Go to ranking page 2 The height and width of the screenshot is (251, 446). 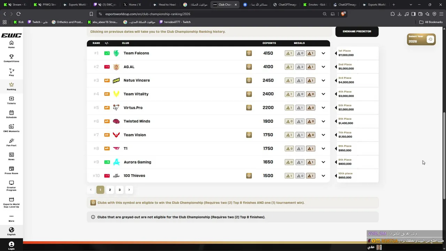coord(110,190)
